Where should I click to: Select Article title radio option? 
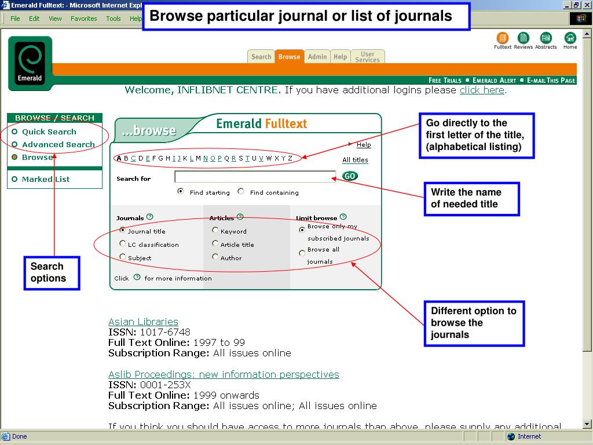[x=215, y=243]
